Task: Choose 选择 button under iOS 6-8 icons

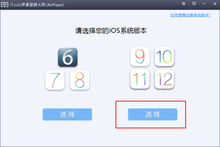Action: click(67, 114)
